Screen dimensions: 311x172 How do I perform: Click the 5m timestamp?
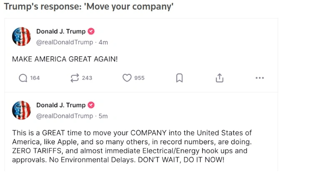click(103, 116)
